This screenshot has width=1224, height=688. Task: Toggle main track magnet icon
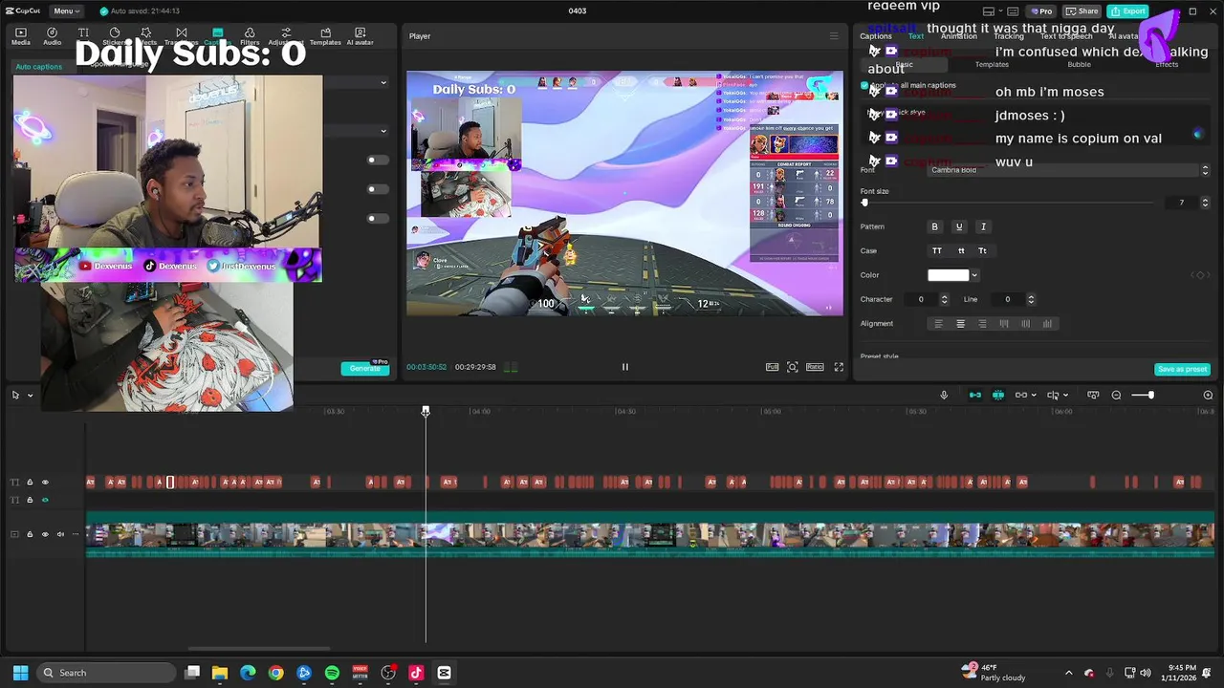pos(975,395)
